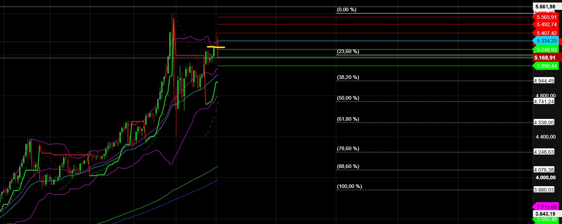Viewport: 562px width, 224px height.
Task: Click the (100,00 %) Fibonacci level label
Action: pos(349,186)
